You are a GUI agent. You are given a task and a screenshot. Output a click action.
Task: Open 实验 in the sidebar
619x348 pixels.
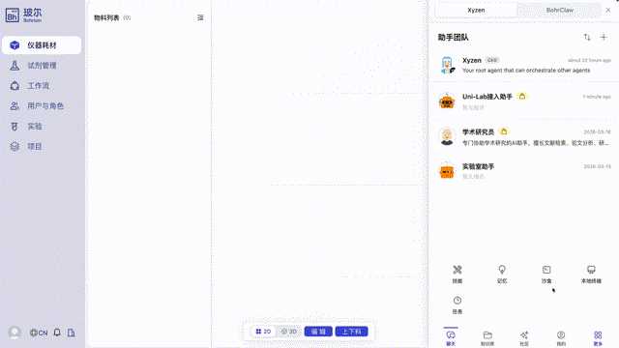click(x=42, y=127)
